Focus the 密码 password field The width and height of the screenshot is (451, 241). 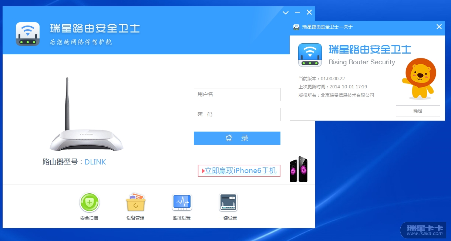237,115
